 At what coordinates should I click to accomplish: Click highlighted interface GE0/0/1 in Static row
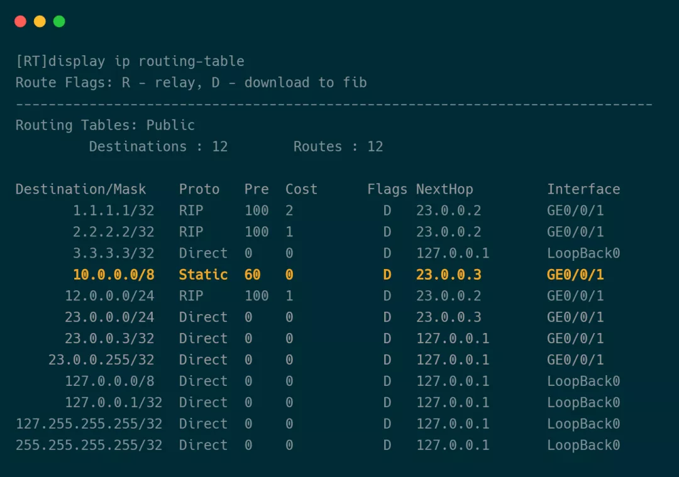click(575, 275)
